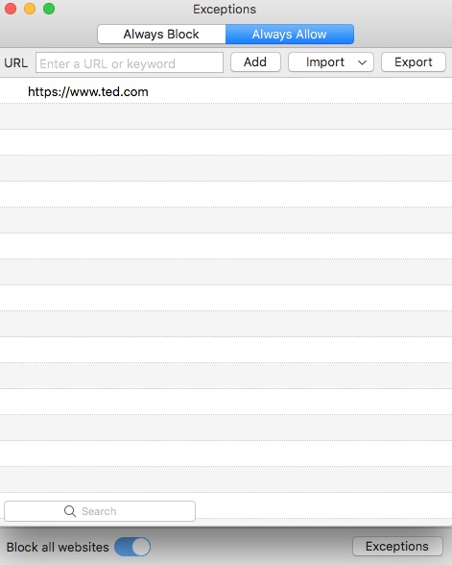This screenshot has height=565, width=452.
Task: Click the Exceptions window title
Action: [x=225, y=9]
